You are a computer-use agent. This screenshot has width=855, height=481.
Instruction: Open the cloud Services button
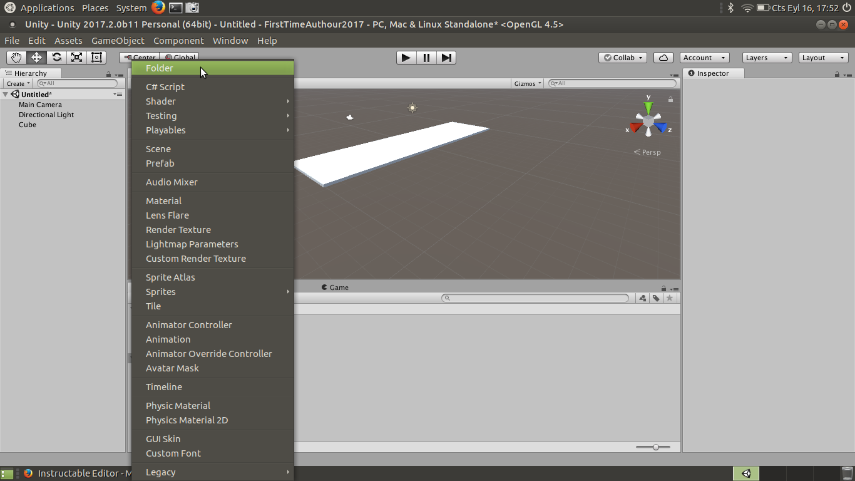(663, 58)
